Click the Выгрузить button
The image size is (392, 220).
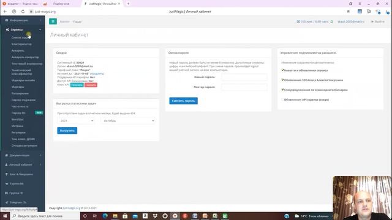coord(67,130)
